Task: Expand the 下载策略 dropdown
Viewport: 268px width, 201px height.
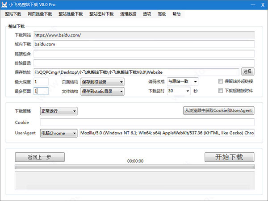Action: 59,111
